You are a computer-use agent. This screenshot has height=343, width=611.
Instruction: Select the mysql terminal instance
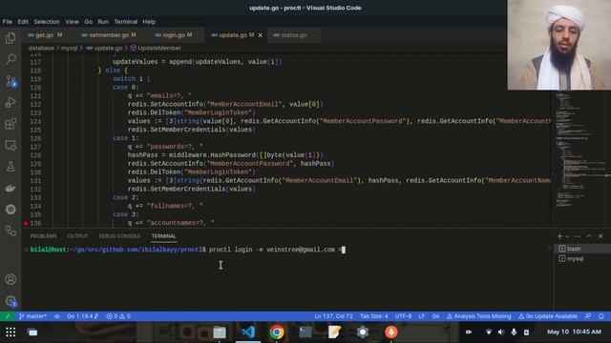pyautogui.click(x=582, y=258)
